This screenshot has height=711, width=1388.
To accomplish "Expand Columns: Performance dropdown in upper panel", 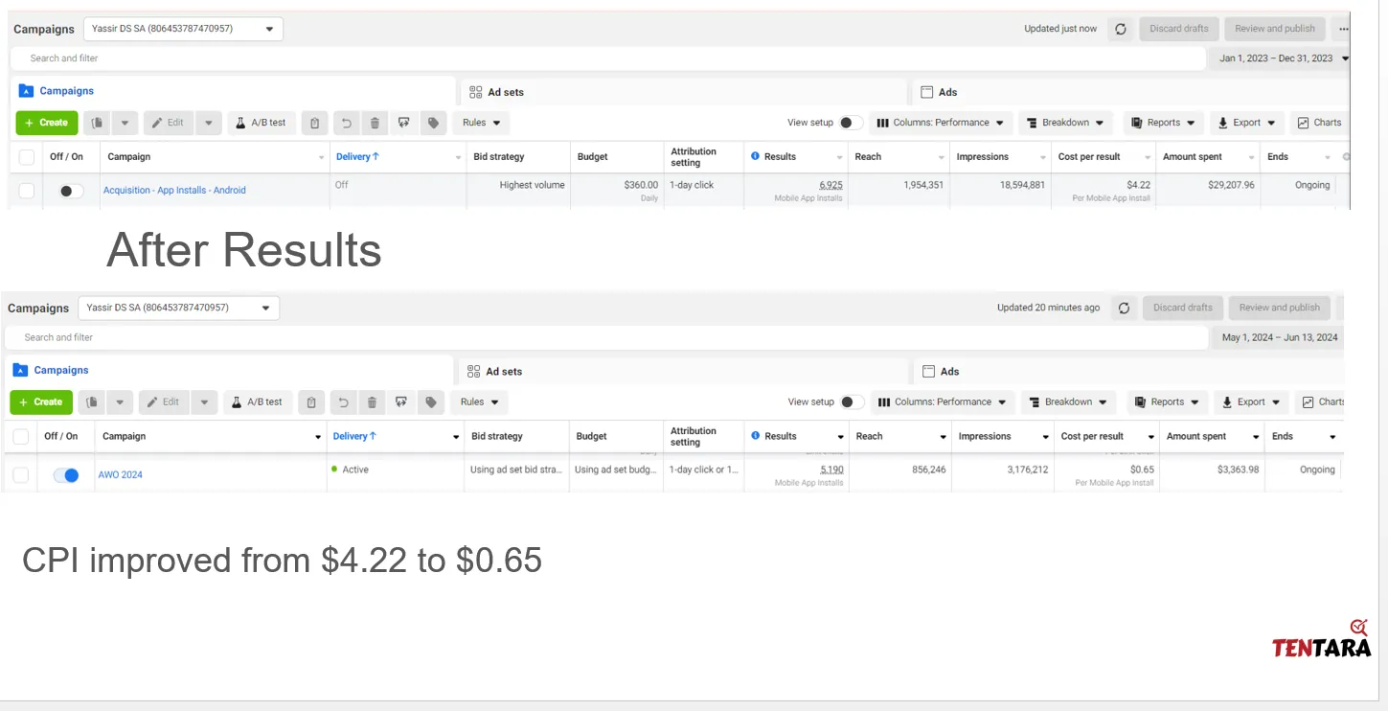I will 940,123.
